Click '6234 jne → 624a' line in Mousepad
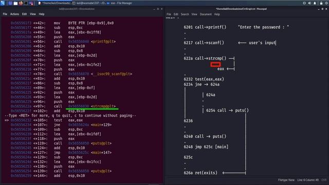329x185 pixels. click(x=202, y=84)
